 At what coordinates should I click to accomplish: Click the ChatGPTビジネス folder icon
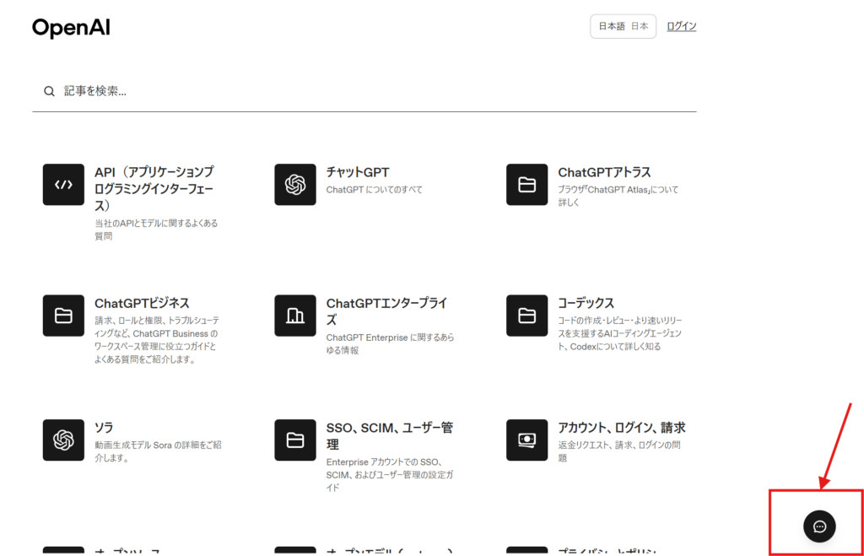[x=63, y=316]
